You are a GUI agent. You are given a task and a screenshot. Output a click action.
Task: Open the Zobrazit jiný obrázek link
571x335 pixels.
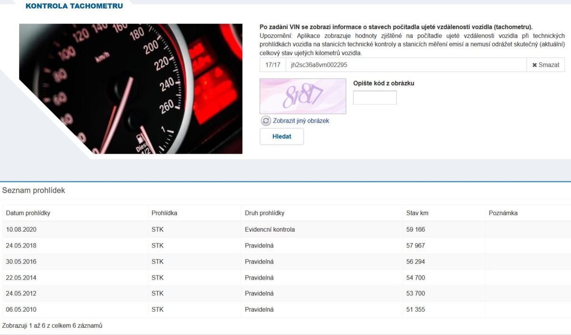(x=301, y=121)
